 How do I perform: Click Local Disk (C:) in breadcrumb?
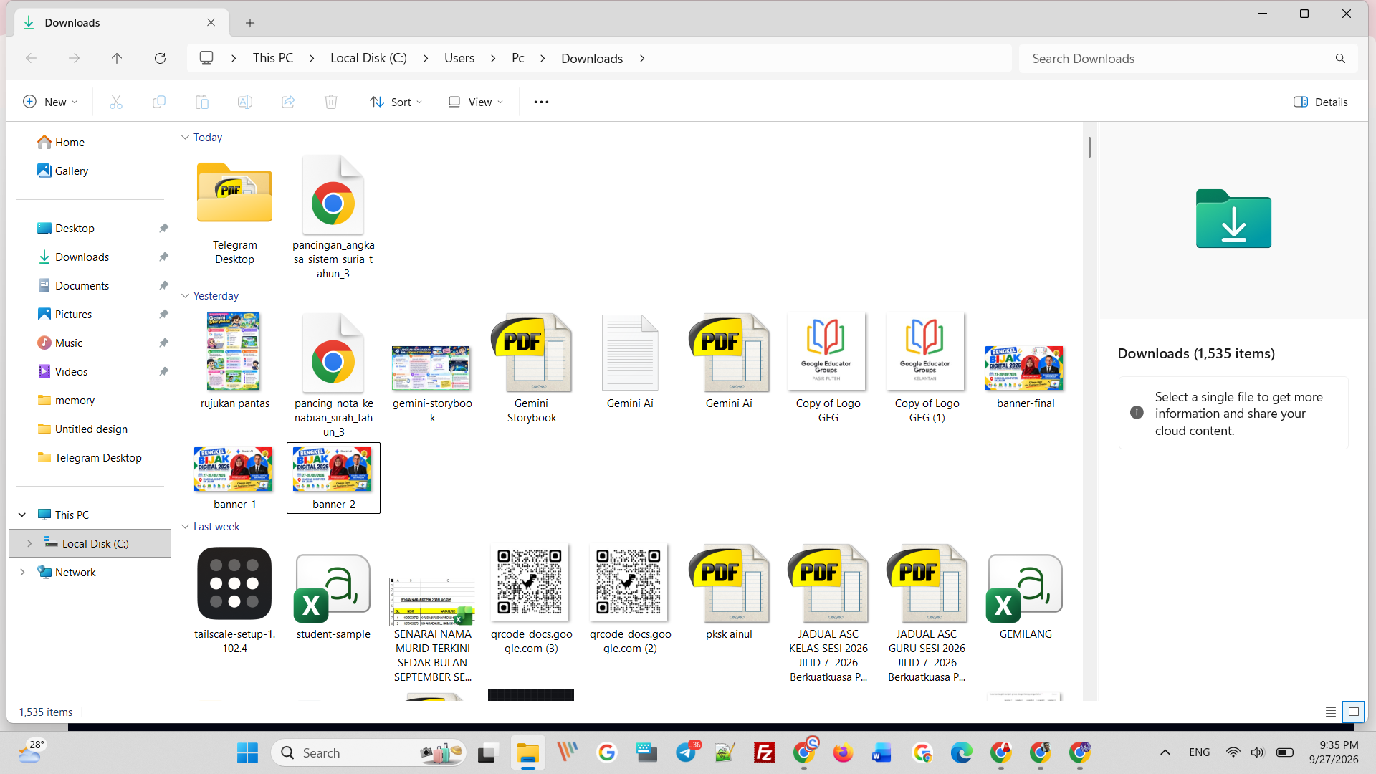pyautogui.click(x=368, y=58)
